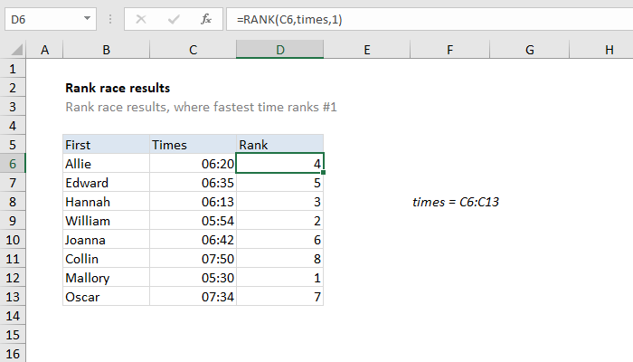Select the cell containing Edward

coord(106,183)
